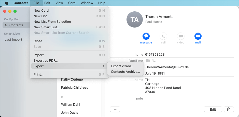Viewport: 239px width, 117px height.
Task: Choose Contacts Archive… from submenu
Action: 125,72
